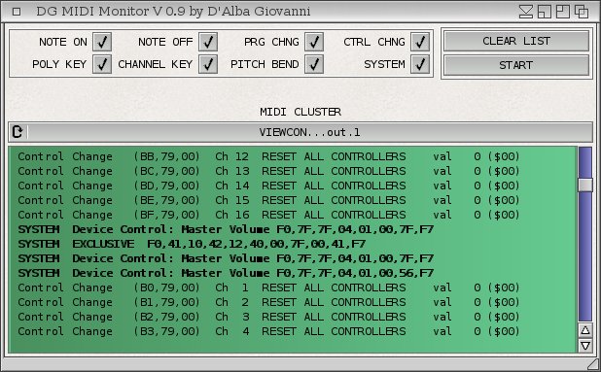Click the iconify gadget in title bar
The width and height of the screenshot is (601, 372).
tap(526, 12)
